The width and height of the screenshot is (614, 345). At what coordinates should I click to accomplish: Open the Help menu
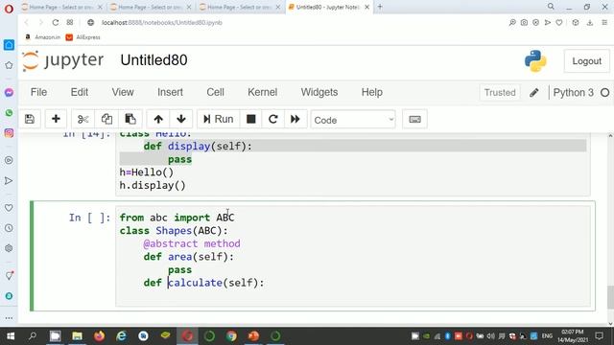pyautogui.click(x=371, y=92)
